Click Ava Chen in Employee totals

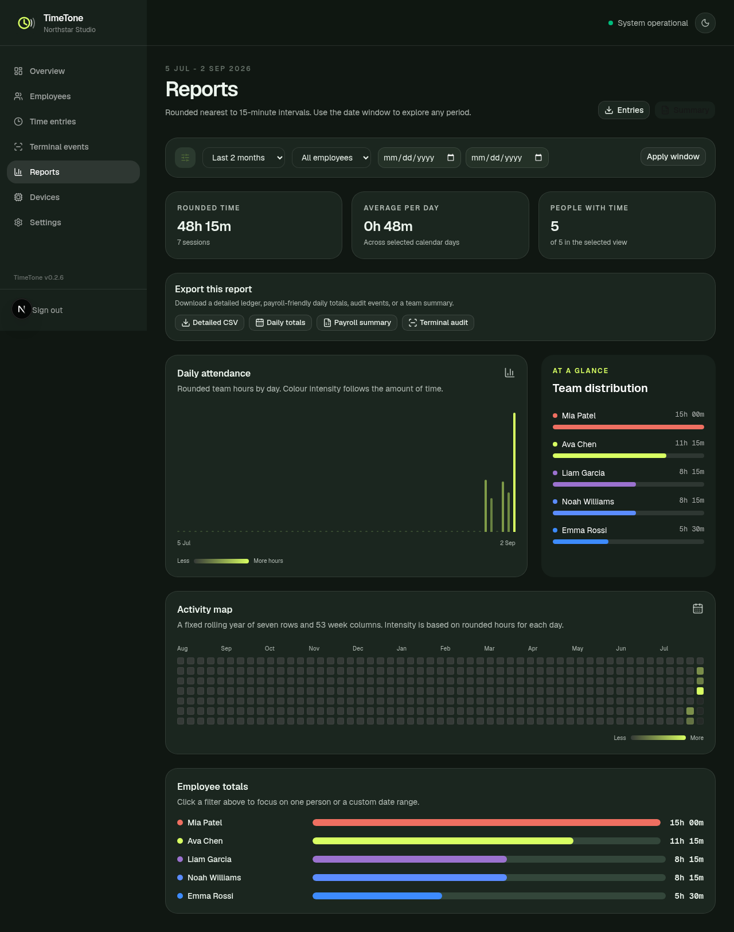[205, 841]
